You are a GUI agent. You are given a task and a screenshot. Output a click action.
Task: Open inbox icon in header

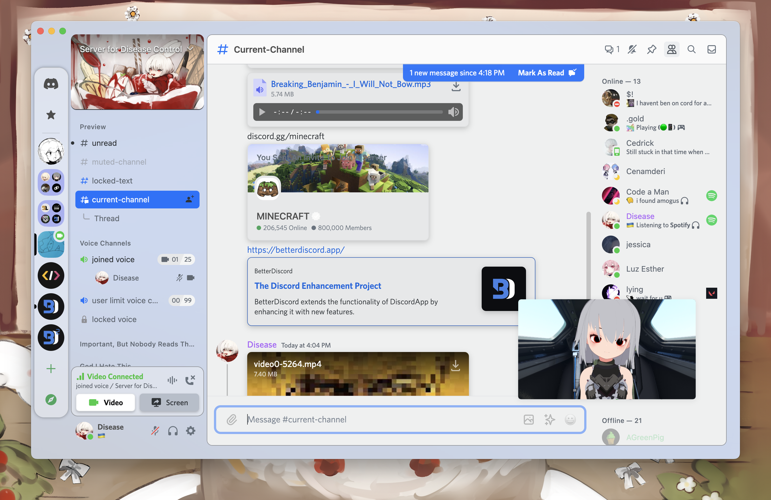(711, 49)
